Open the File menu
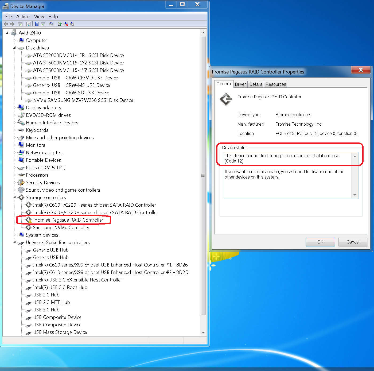 pos(9,17)
